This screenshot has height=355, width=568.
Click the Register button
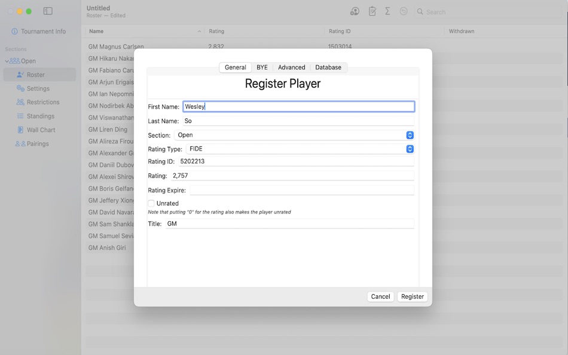click(412, 296)
